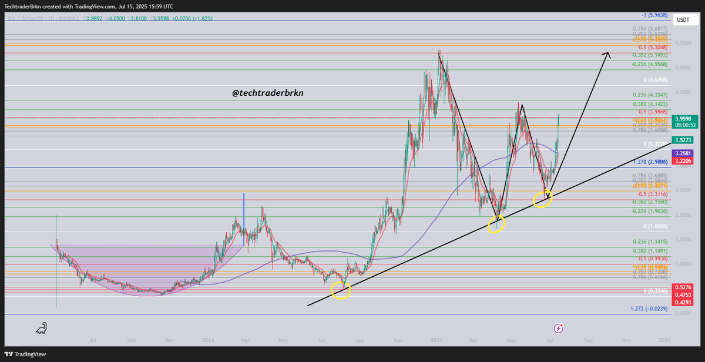Image resolution: width=705 pixels, height=362 pixels.
Task: Click the Fib label -0.236 (4.9568)
Action: point(651,65)
